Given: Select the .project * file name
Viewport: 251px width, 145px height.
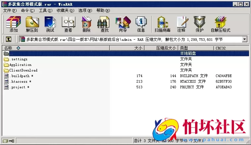Looking at the screenshot, I should [x=20, y=87].
